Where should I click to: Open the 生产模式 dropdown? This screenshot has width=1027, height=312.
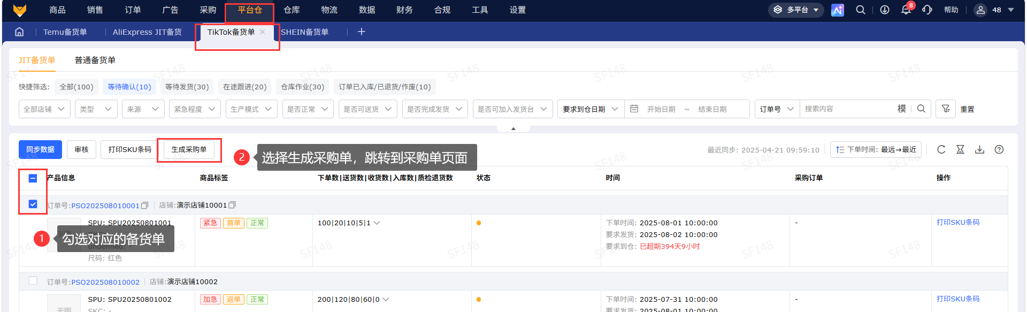tap(251, 109)
